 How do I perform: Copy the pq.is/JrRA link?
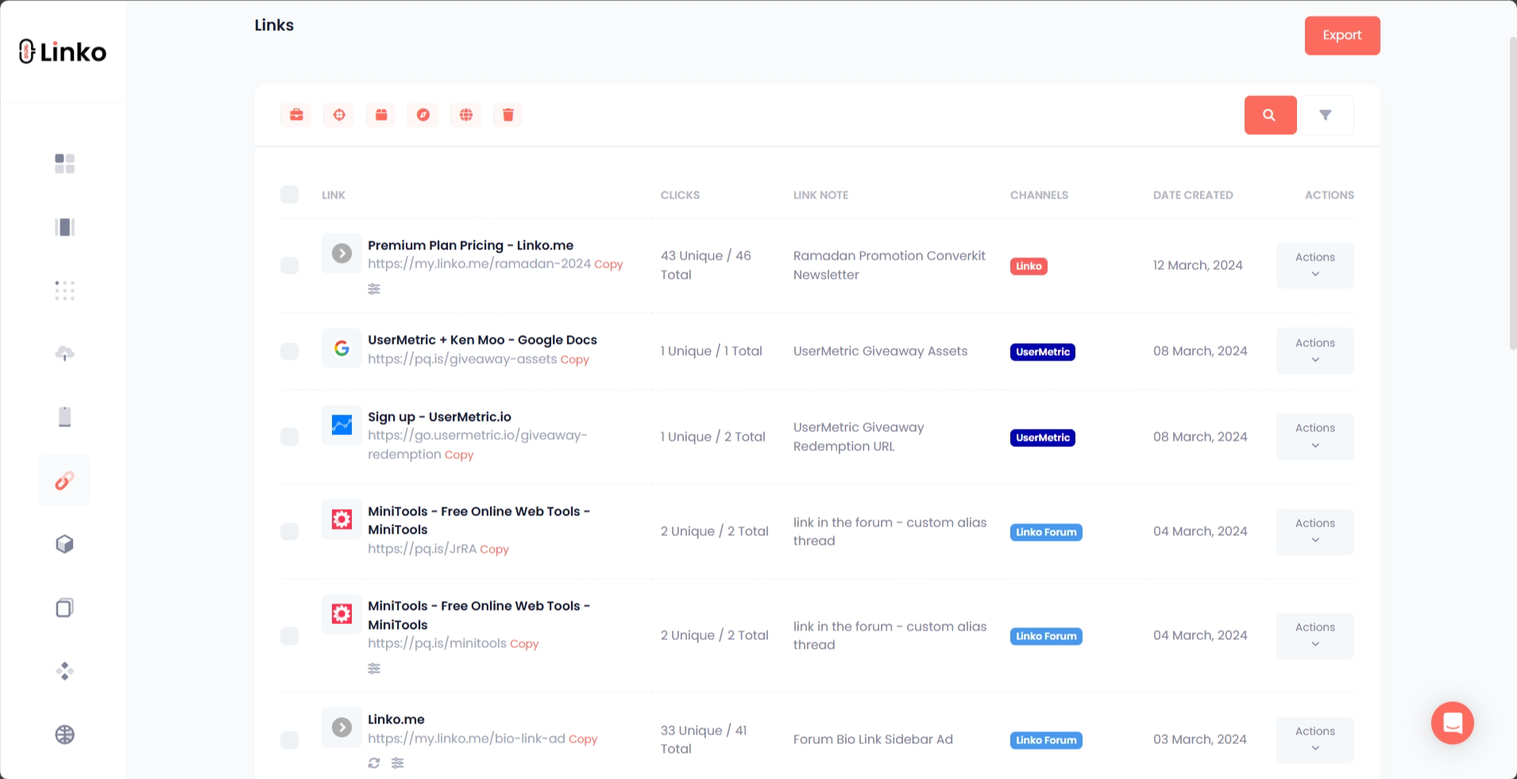coord(494,550)
